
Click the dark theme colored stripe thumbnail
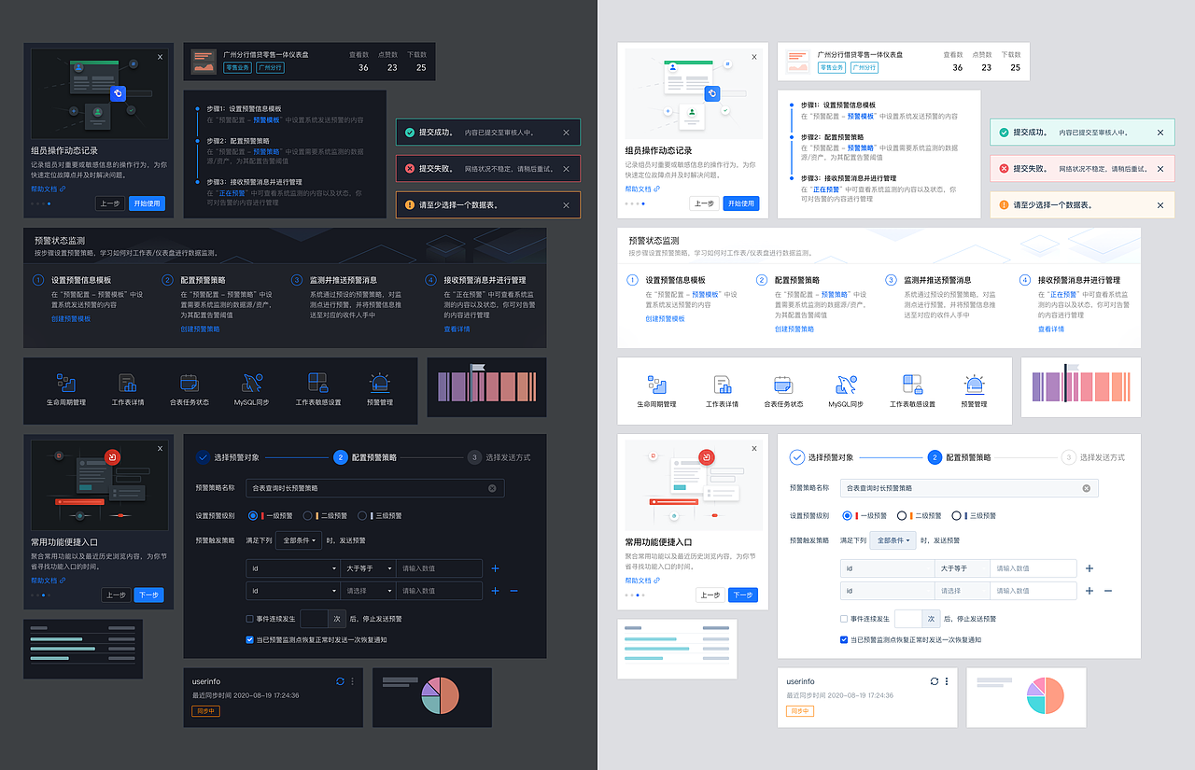point(486,386)
